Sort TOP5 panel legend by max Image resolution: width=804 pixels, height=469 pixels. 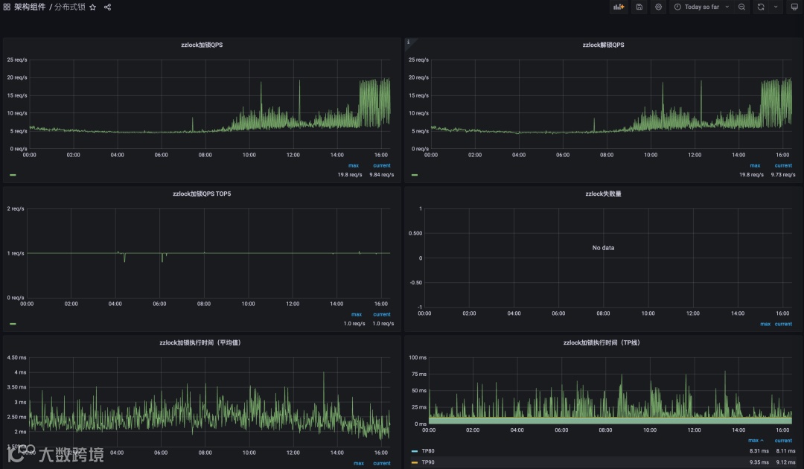(357, 314)
